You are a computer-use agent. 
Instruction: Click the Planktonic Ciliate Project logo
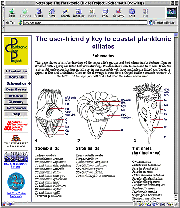(x=16, y=51)
